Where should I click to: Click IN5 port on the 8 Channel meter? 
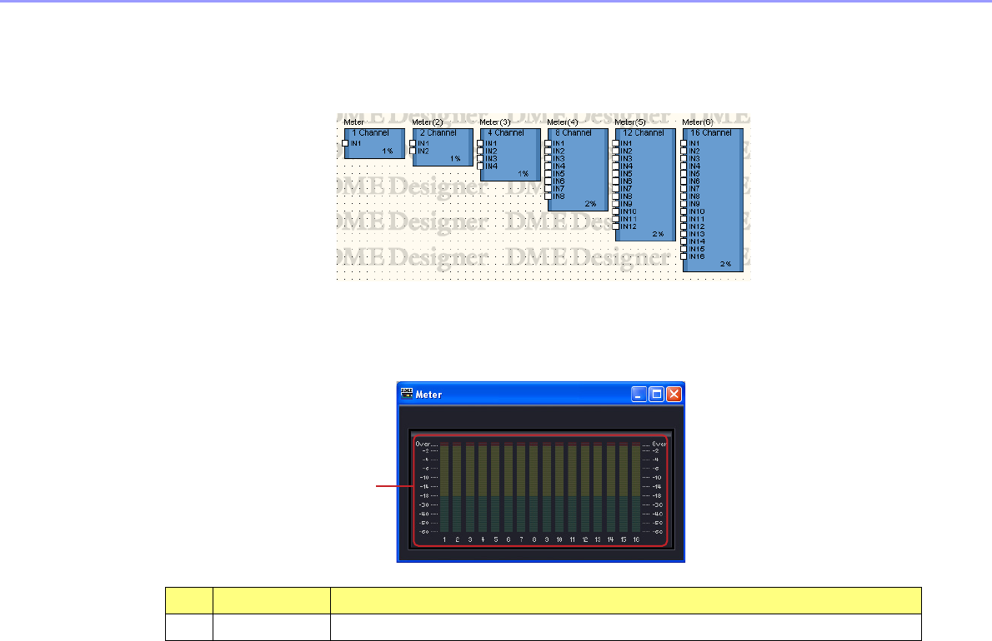(549, 174)
